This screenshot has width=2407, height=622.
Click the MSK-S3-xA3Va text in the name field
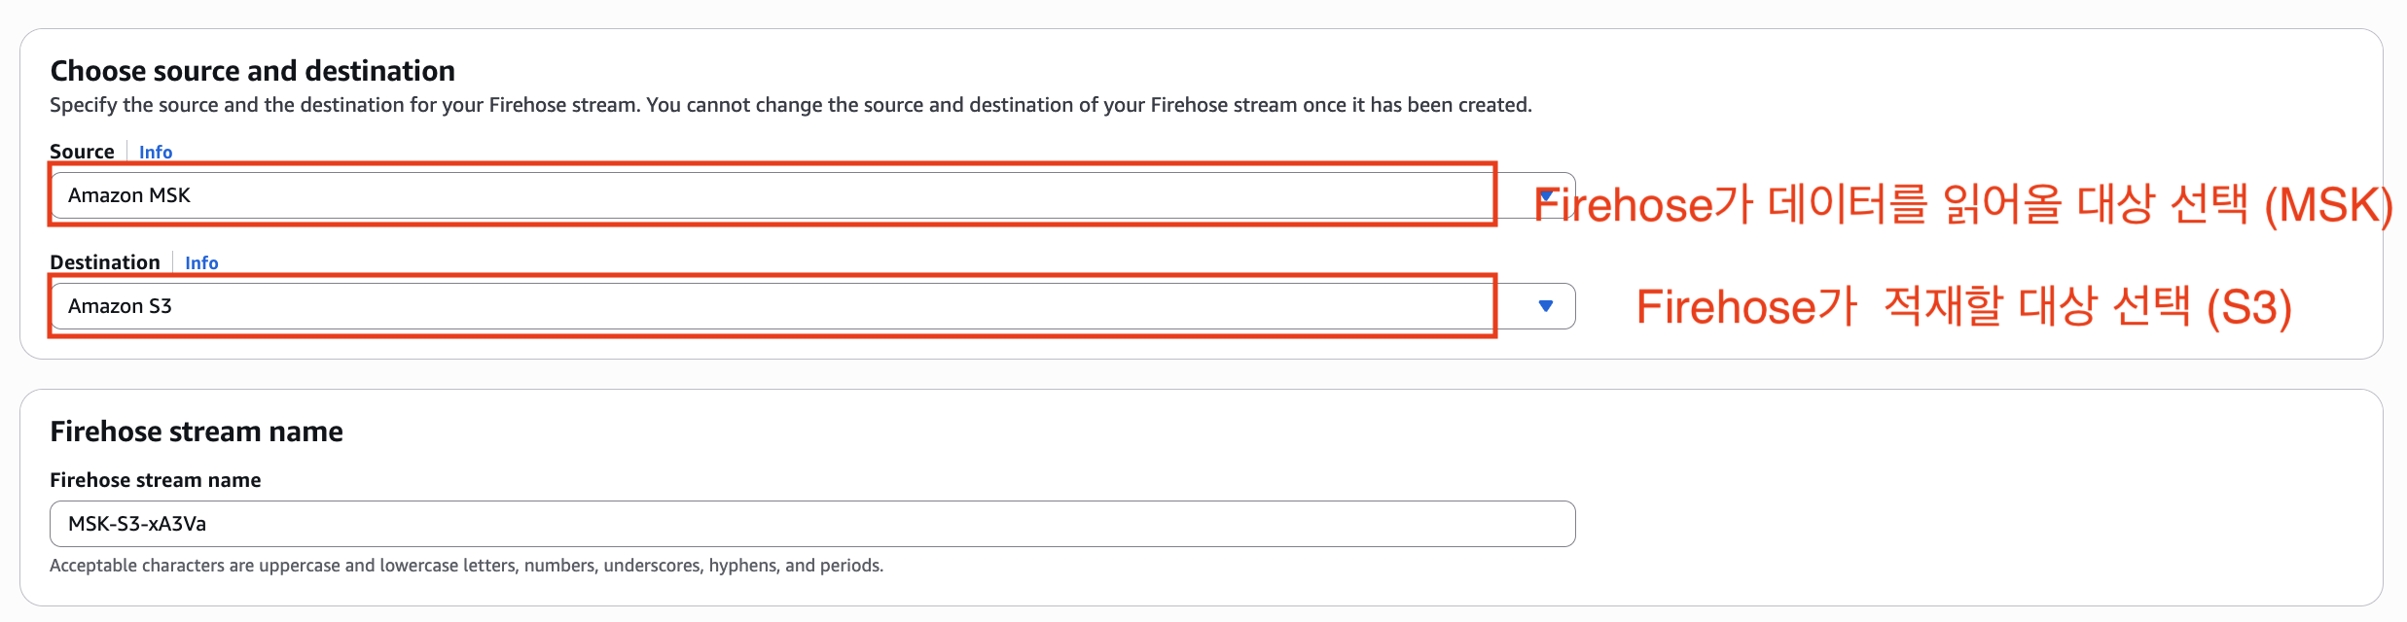tap(137, 524)
